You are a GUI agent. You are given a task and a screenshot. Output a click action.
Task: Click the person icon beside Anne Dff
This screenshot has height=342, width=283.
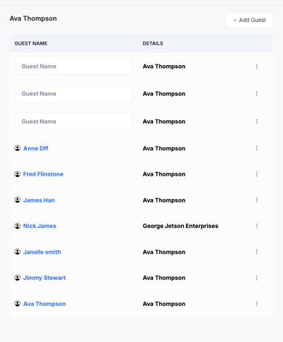click(x=18, y=148)
